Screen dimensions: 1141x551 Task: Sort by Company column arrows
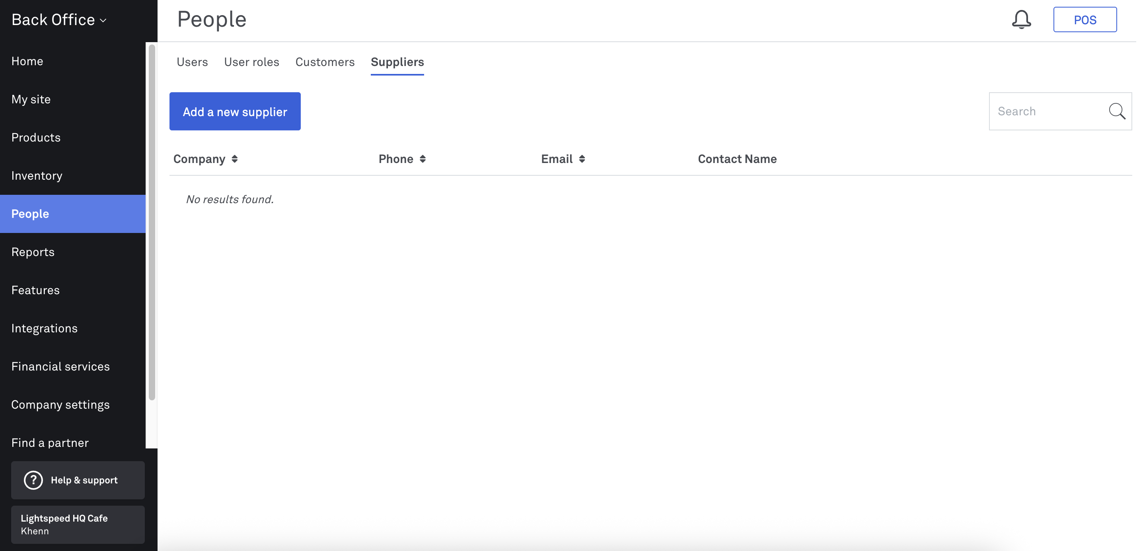click(x=235, y=159)
